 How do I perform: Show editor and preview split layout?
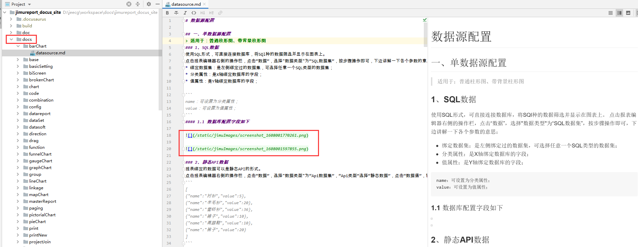click(x=619, y=13)
